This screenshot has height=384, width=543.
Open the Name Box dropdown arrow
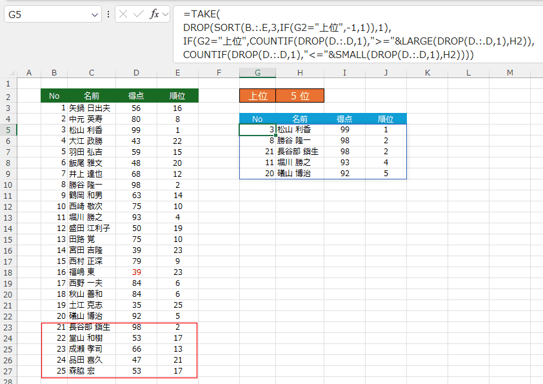coord(95,14)
